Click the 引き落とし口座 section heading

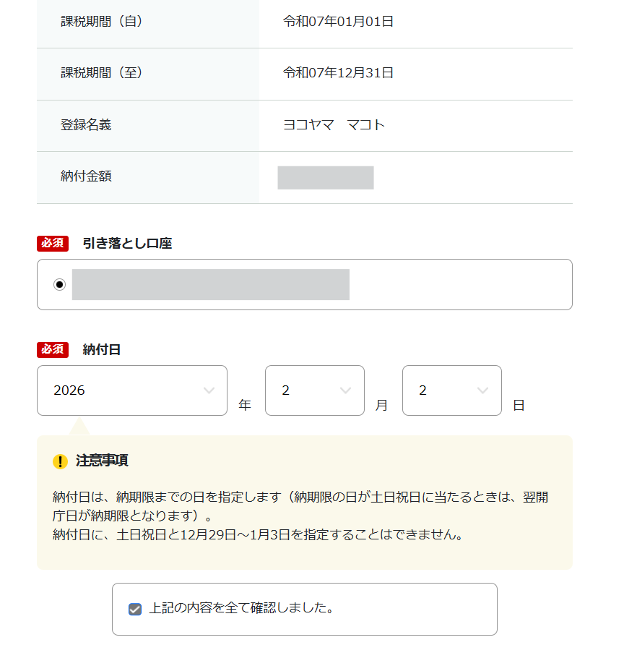(x=127, y=244)
